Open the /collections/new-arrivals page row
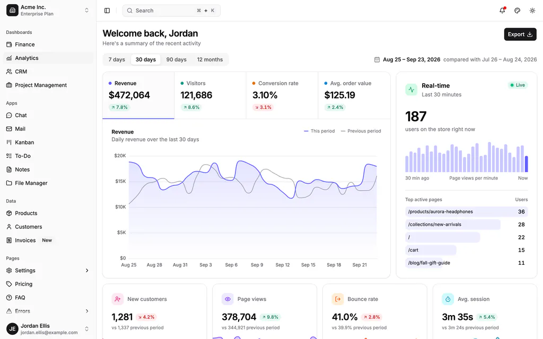543x339 pixels. pos(467,225)
